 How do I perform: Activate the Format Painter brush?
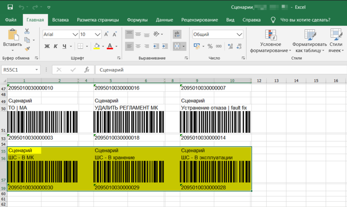point(27,49)
